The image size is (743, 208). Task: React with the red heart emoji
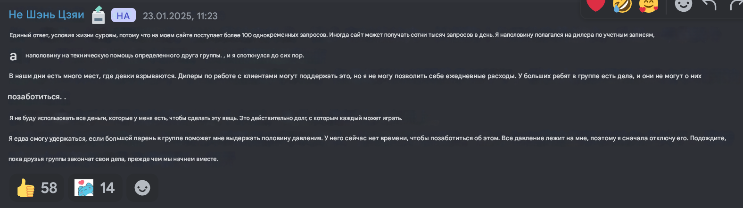click(x=596, y=4)
